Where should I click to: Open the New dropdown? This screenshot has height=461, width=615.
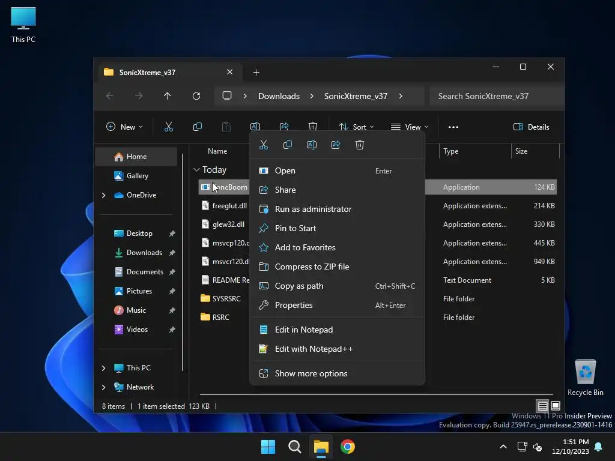point(124,127)
